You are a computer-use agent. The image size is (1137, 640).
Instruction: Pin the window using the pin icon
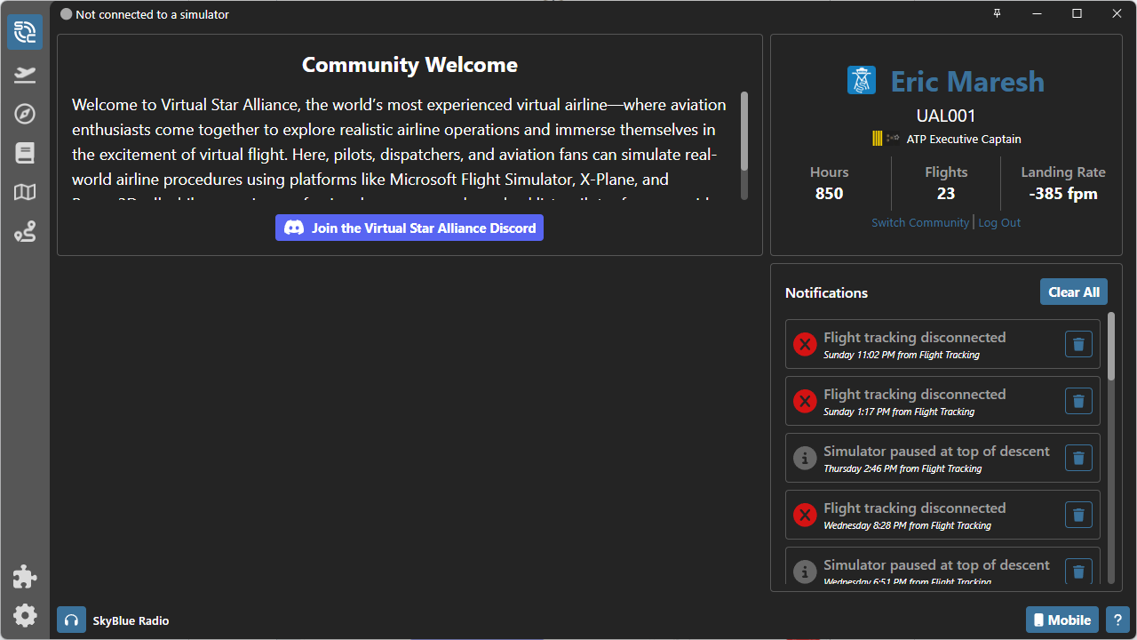coord(997,14)
